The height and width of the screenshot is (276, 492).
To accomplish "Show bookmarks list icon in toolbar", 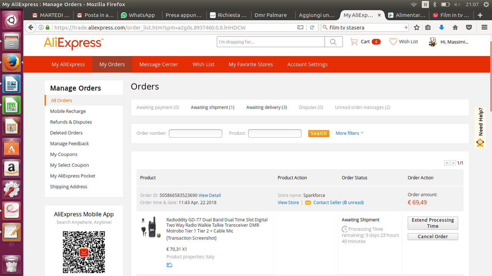I will (x=428, y=28).
